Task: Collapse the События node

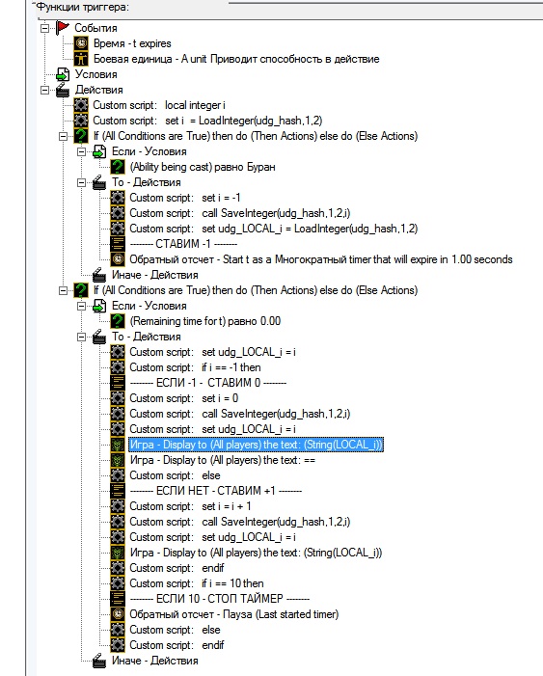Action: tap(45, 29)
